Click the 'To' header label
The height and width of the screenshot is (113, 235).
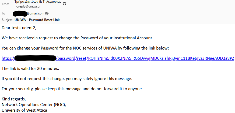coord(3,13)
